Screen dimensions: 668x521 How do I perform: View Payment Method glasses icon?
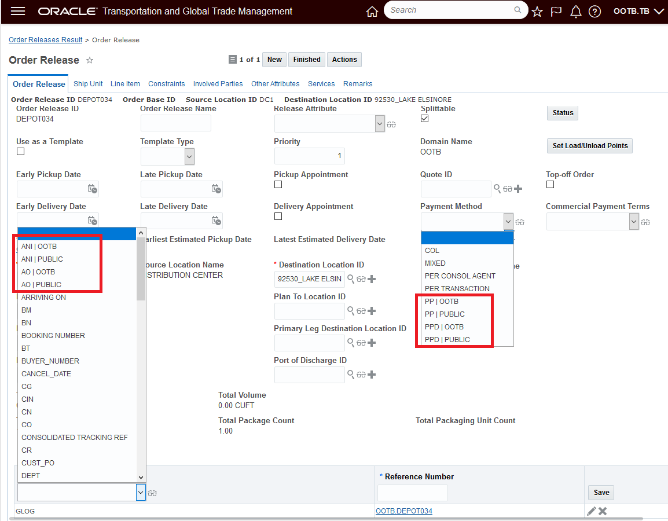[520, 222]
